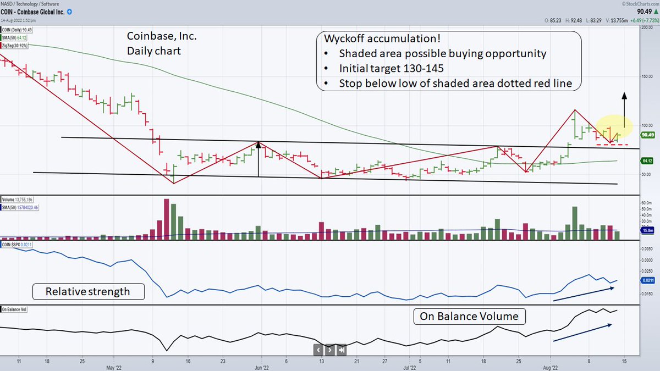
Task: Click the +6.49 (+7.73%) change value
Action: (x=646, y=20)
